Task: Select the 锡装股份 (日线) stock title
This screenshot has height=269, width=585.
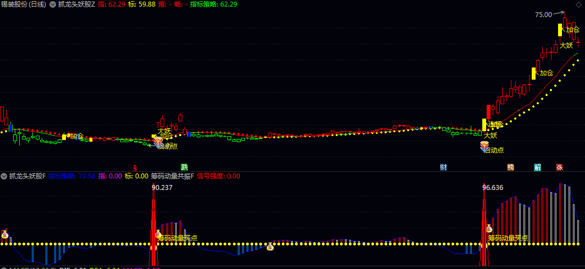Action: tap(24, 4)
